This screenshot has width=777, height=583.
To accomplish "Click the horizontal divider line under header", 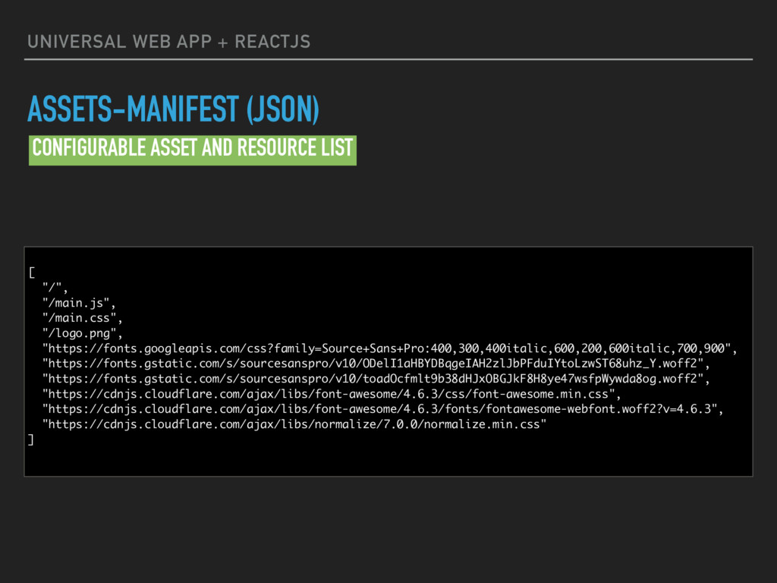I will point(388,59).
